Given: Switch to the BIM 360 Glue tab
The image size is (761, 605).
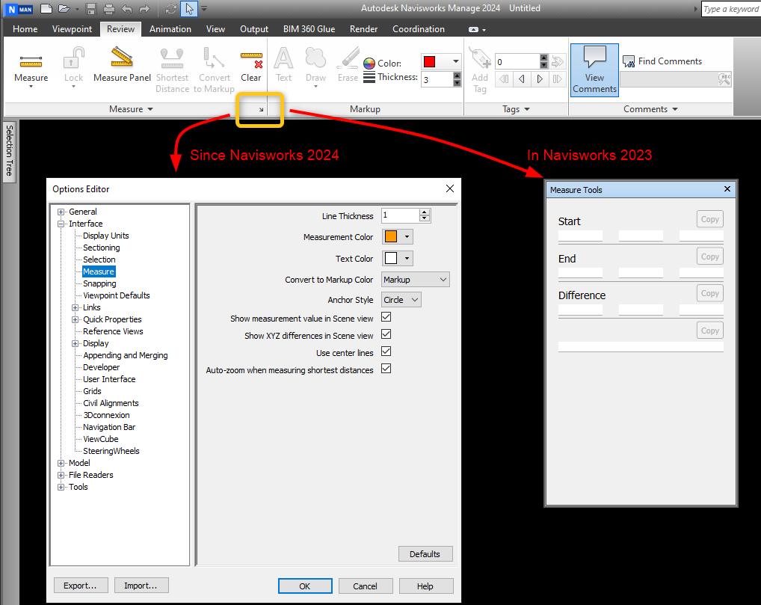Looking at the screenshot, I should pos(309,29).
